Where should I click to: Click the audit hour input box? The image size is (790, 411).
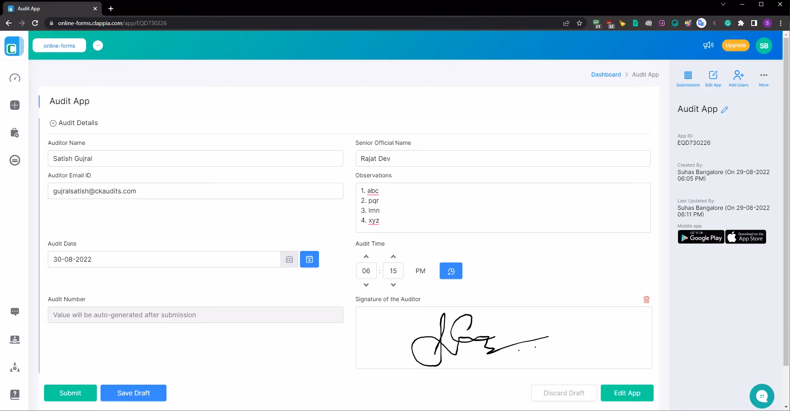pyautogui.click(x=366, y=271)
